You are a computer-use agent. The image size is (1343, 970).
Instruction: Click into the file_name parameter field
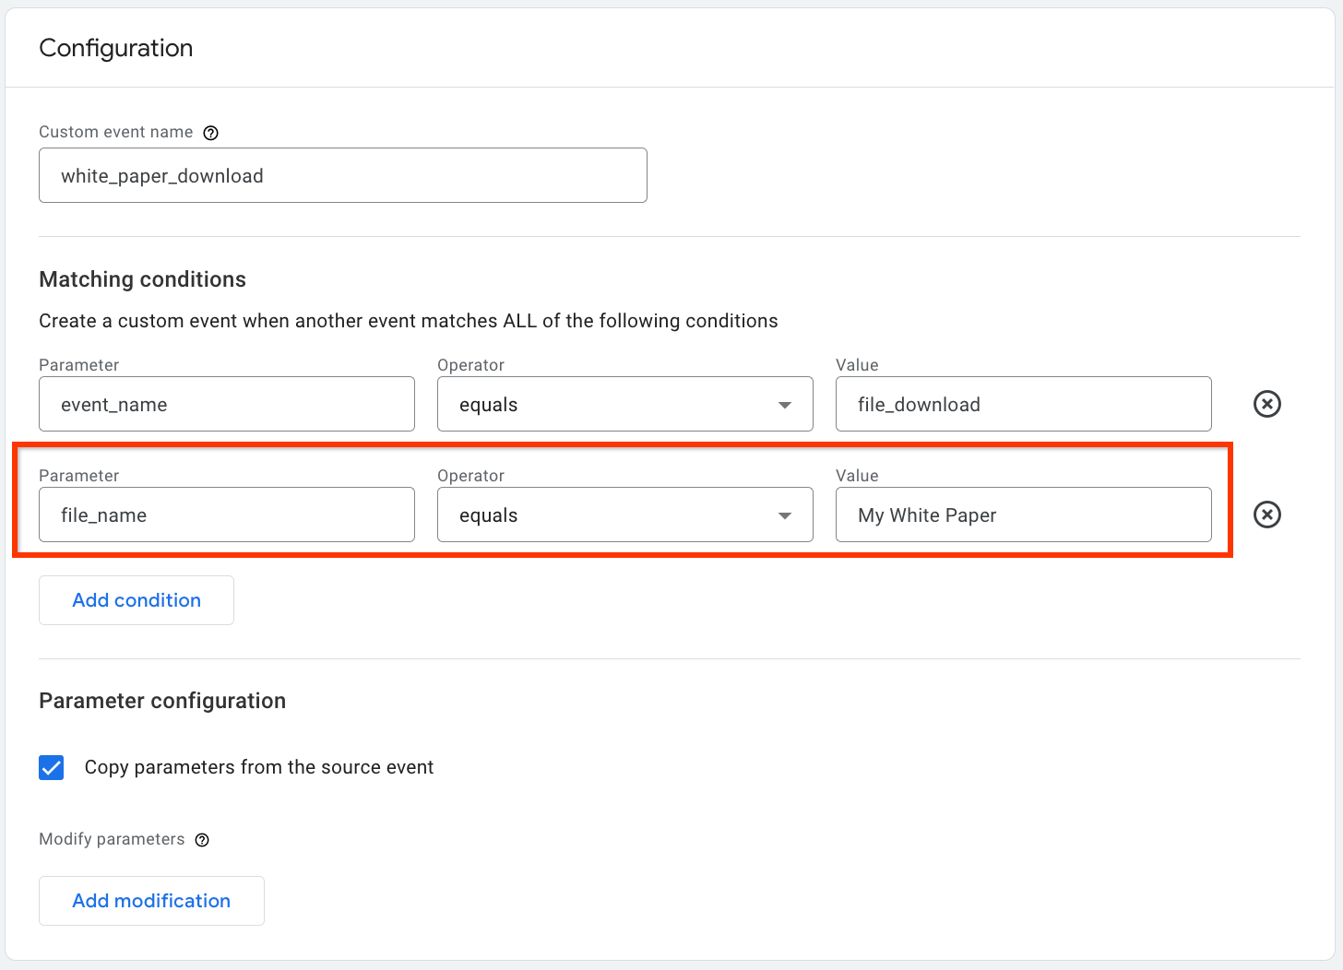point(226,515)
